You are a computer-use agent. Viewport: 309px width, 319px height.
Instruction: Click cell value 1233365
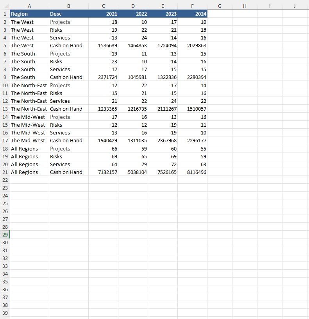(103, 109)
